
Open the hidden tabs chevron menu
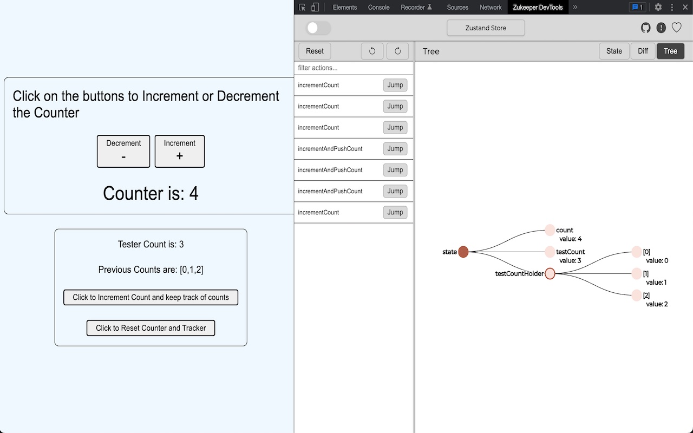(x=574, y=7)
